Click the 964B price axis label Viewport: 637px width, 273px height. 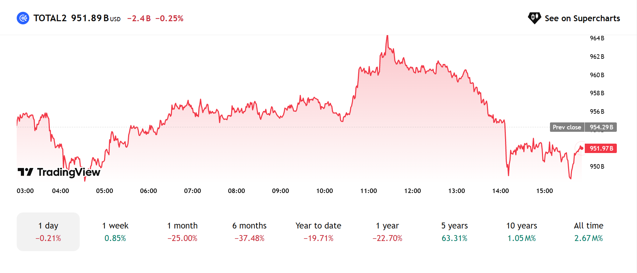(x=597, y=38)
